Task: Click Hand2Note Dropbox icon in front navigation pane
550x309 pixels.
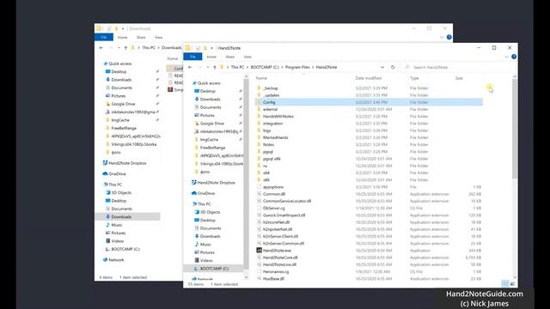Action: point(194,183)
